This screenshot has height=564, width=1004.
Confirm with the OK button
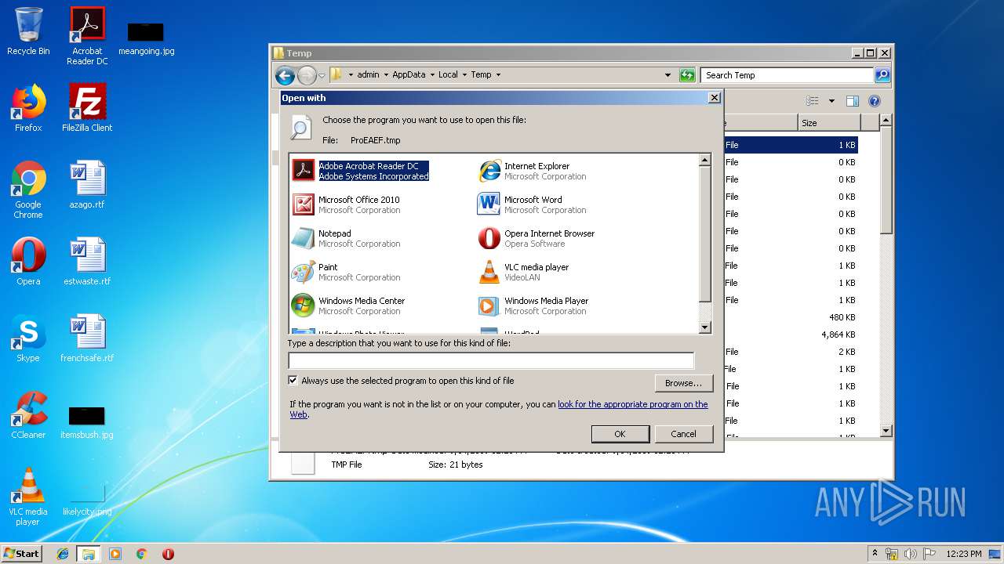pyautogui.click(x=620, y=434)
